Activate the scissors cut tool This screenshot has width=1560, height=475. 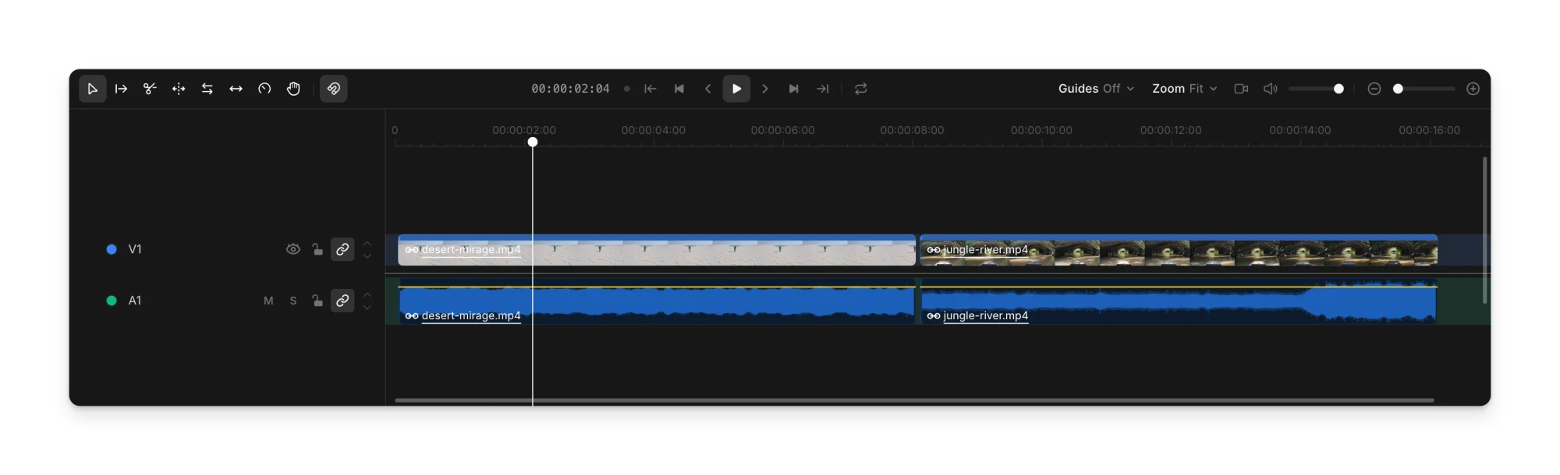(x=150, y=89)
